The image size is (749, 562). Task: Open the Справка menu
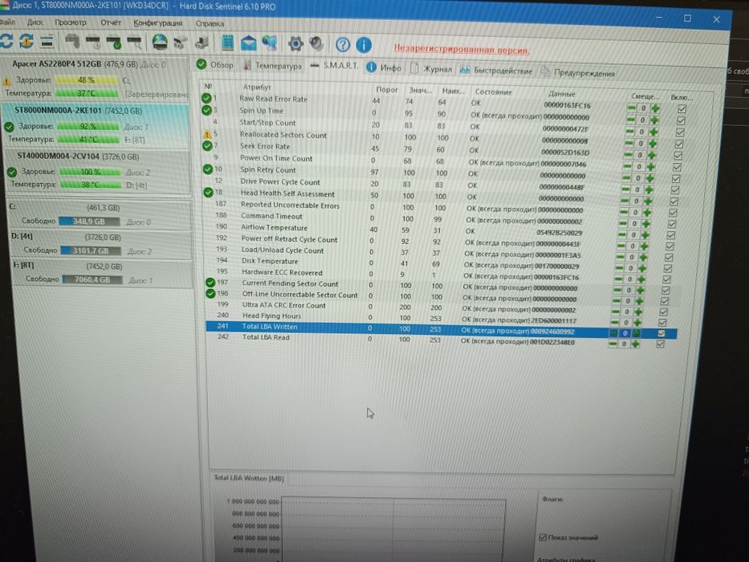(x=210, y=23)
